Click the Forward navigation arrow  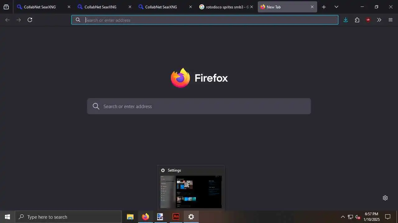(19, 20)
